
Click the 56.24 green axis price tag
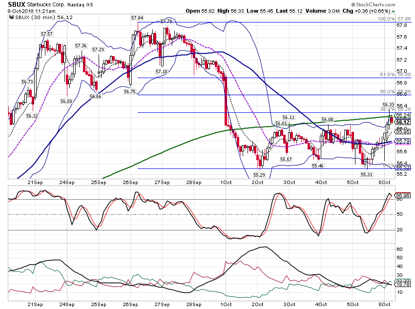[403, 115]
